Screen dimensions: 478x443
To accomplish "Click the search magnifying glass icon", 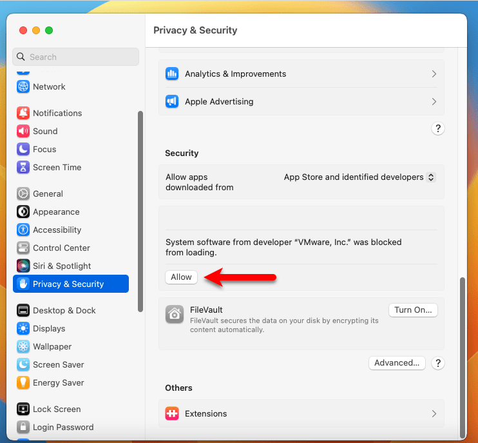I will pos(21,57).
